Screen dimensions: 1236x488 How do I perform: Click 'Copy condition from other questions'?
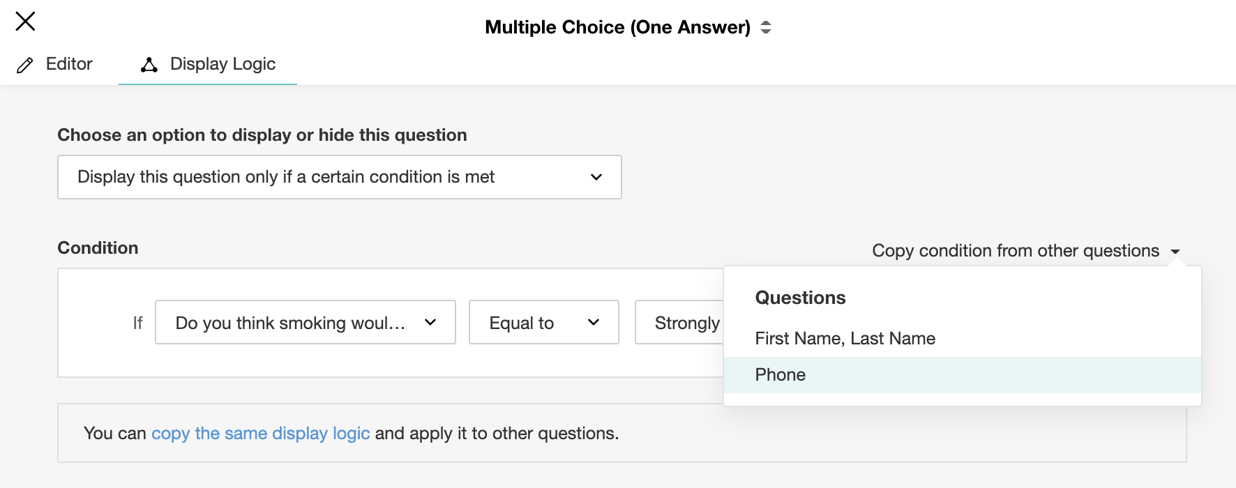coord(1015,251)
